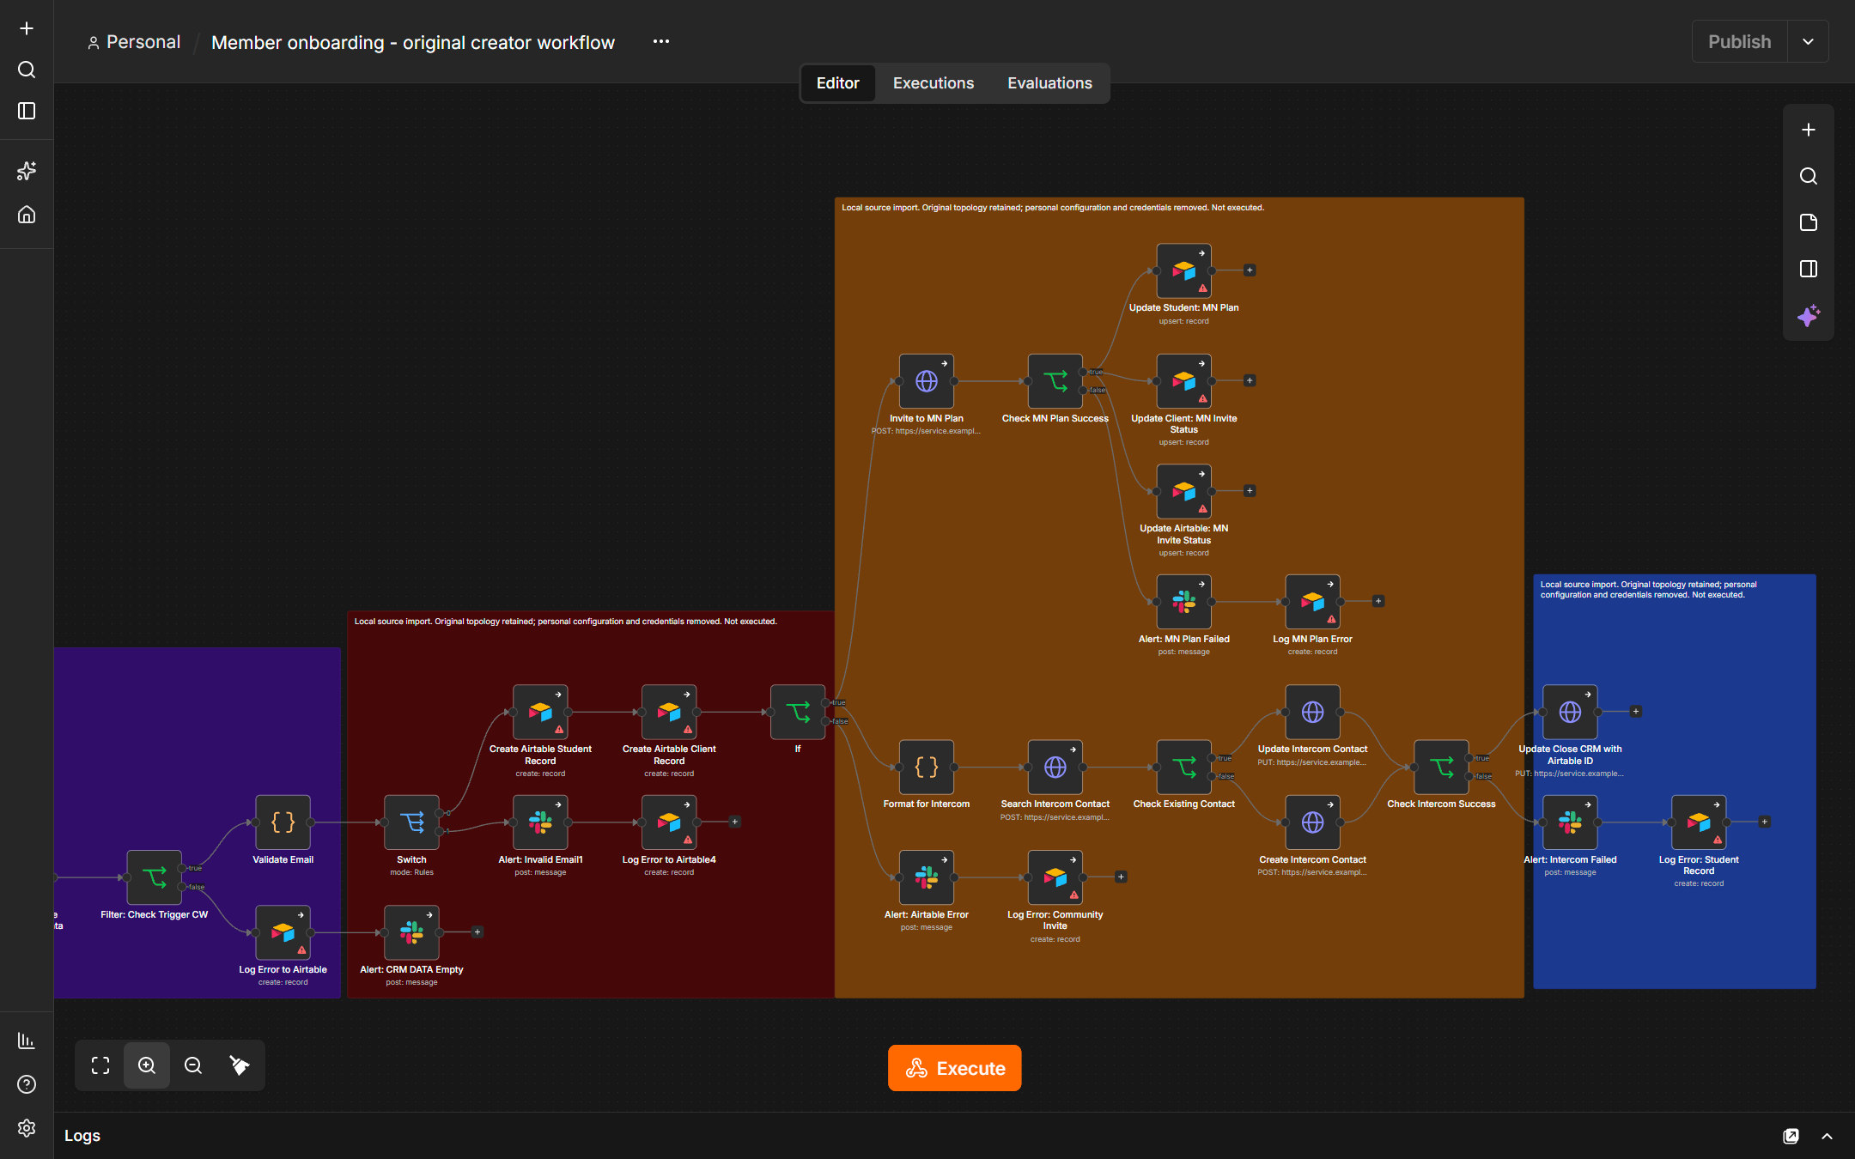
Task: Select the Alert: MN Plan Failed Slack node
Action: 1183,602
